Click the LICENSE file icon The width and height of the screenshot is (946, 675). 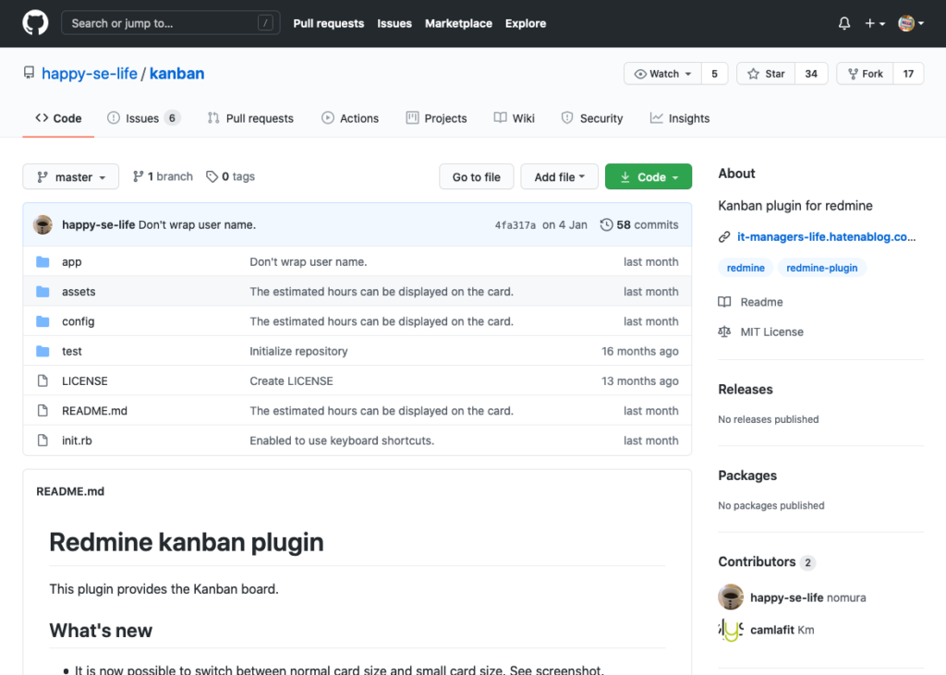tap(42, 380)
